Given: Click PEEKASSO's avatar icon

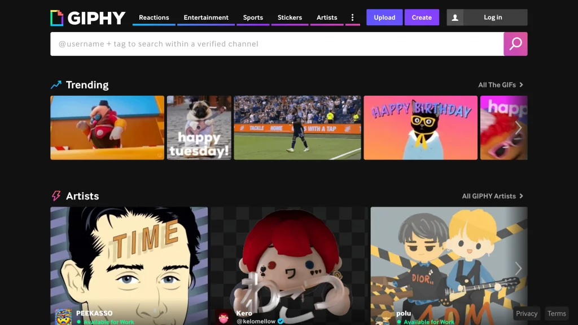Looking at the screenshot, I should point(63,317).
